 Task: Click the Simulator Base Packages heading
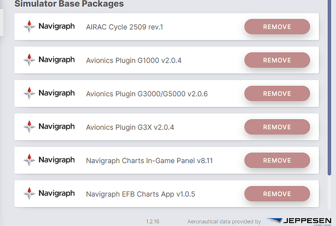[69, 3]
